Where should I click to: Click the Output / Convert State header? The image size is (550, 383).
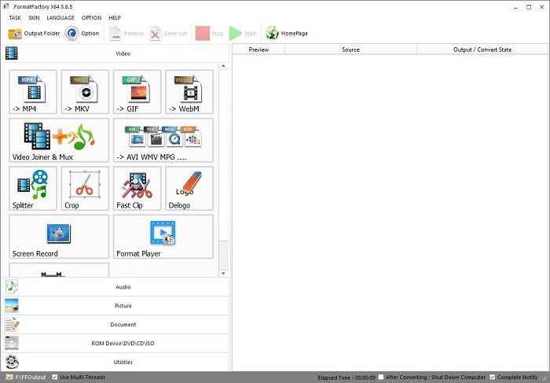pos(482,50)
